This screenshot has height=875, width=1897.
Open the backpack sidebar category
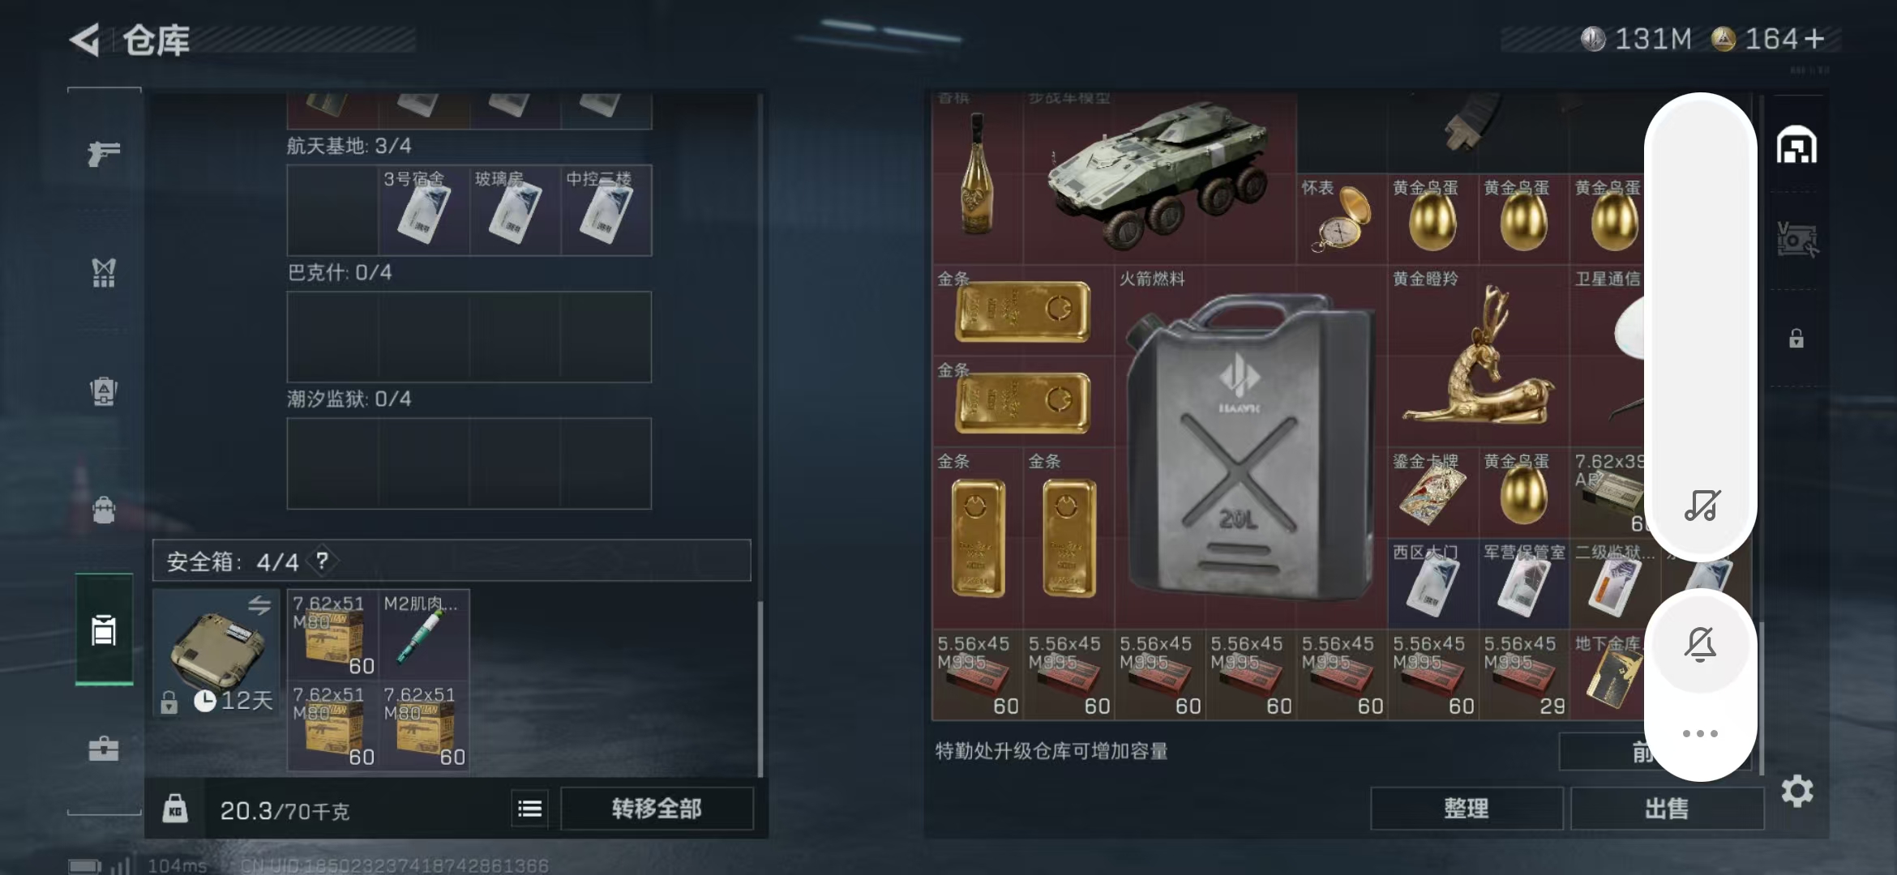coord(104,391)
